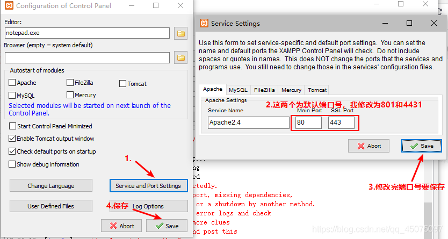
Task: Switch to the Tomcat tab
Action: tap(317, 90)
